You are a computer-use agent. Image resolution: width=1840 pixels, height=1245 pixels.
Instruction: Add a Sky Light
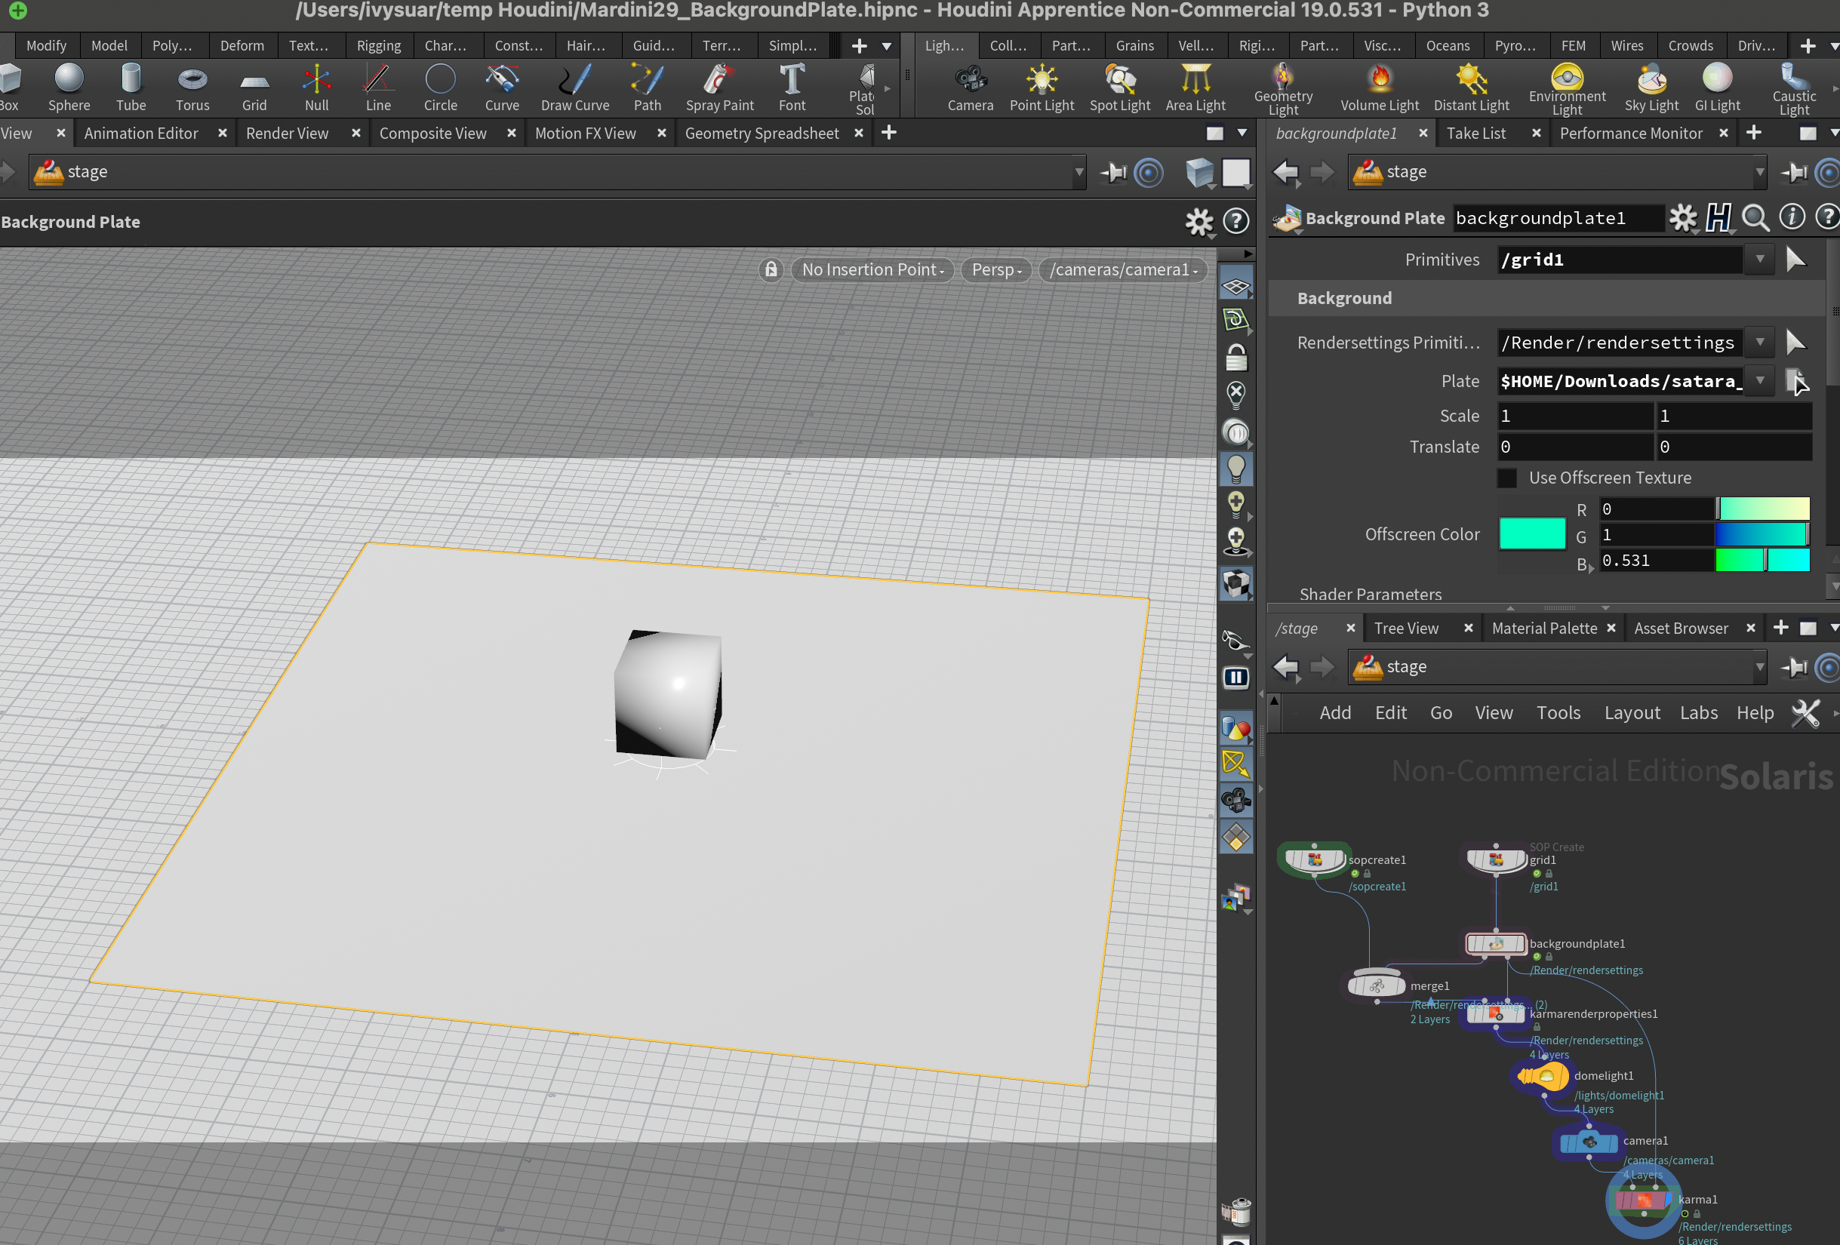[x=1651, y=88]
